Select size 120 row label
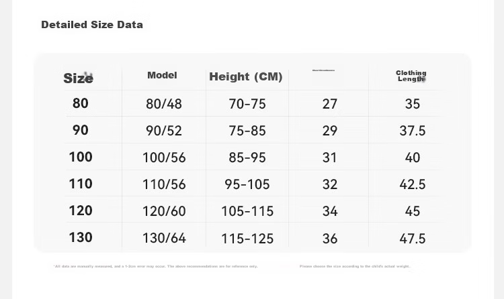The image size is (504, 299). [81, 211]
